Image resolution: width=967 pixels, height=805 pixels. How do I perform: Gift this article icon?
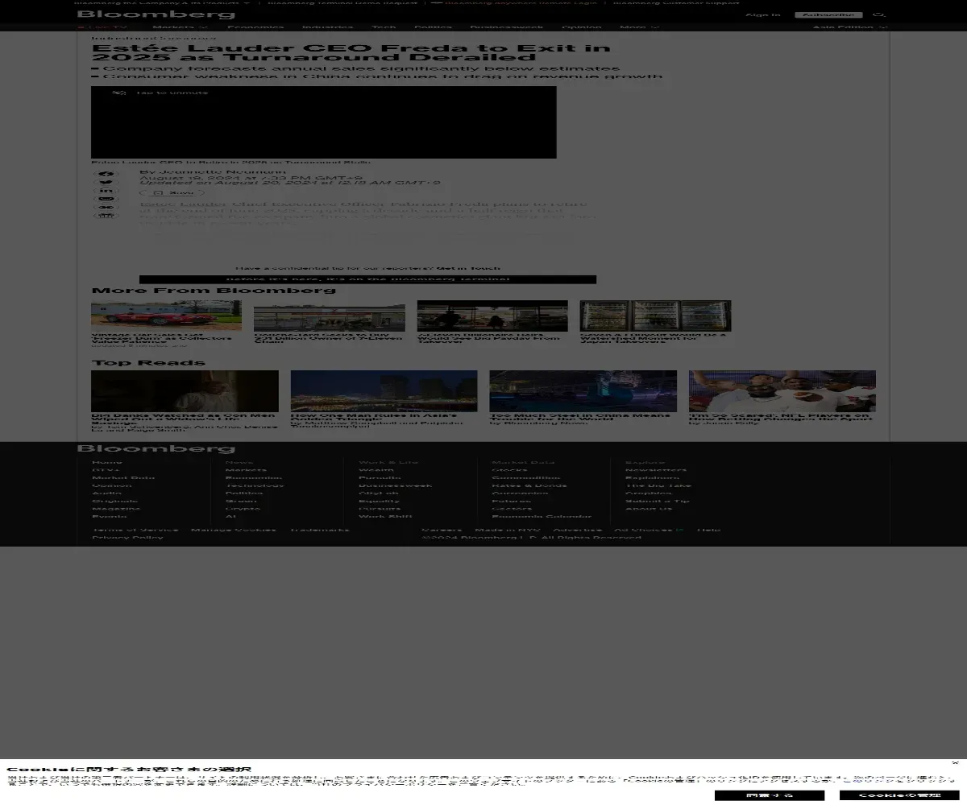[106, 216]
